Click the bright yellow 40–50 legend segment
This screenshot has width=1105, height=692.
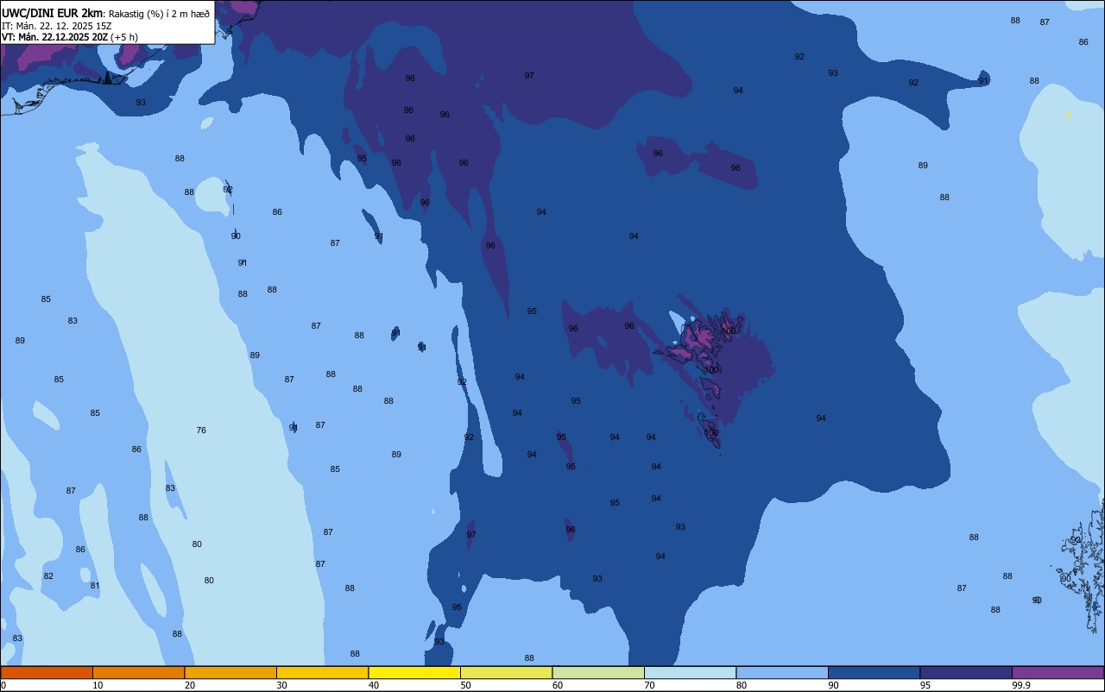pos(414,672)
